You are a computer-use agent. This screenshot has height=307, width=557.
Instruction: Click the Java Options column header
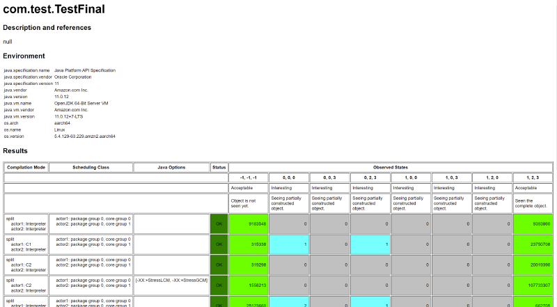pyautogui.click(x=171, y=167)
